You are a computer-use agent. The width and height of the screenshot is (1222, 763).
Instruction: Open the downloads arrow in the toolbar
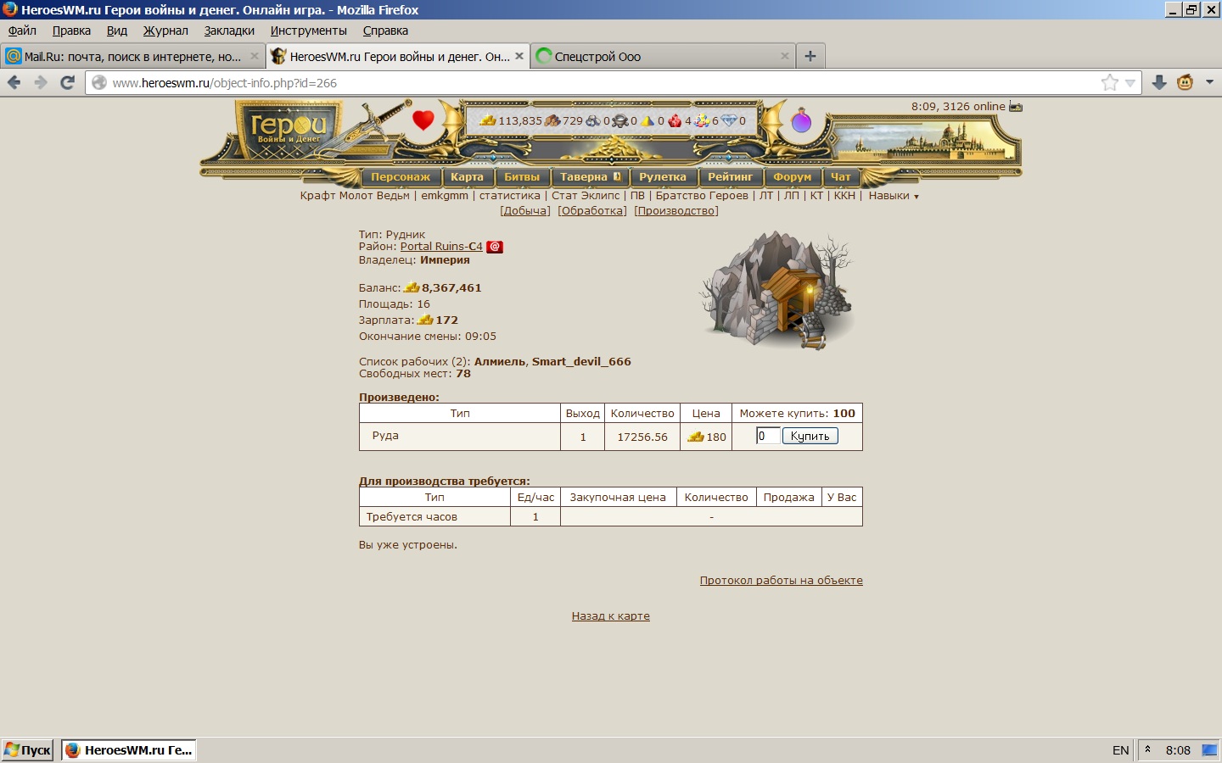[1159, 82]
